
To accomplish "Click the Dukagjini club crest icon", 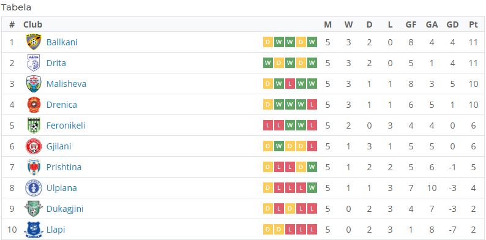I will 34,209.
